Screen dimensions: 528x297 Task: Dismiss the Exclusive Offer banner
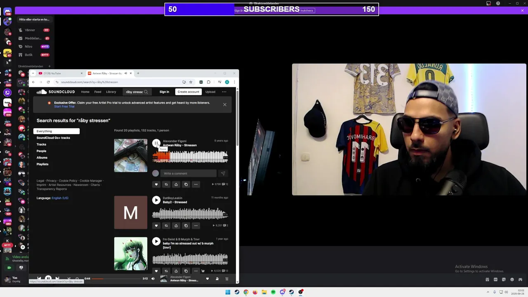225,104
